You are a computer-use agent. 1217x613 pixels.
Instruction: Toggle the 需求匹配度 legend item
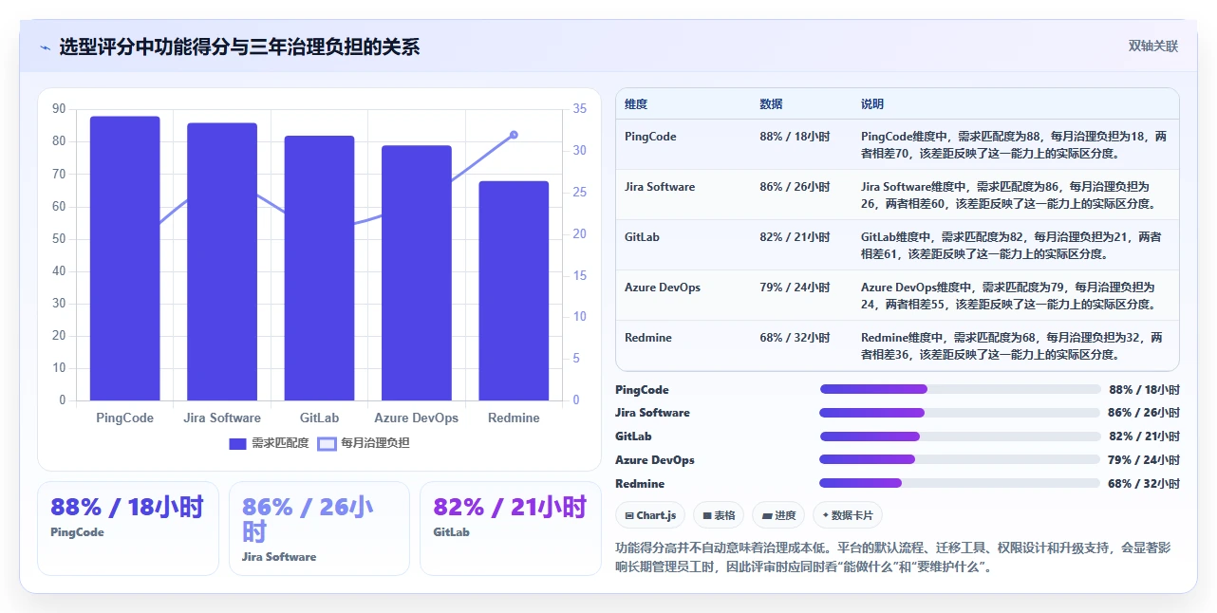(x=269, y=443)
